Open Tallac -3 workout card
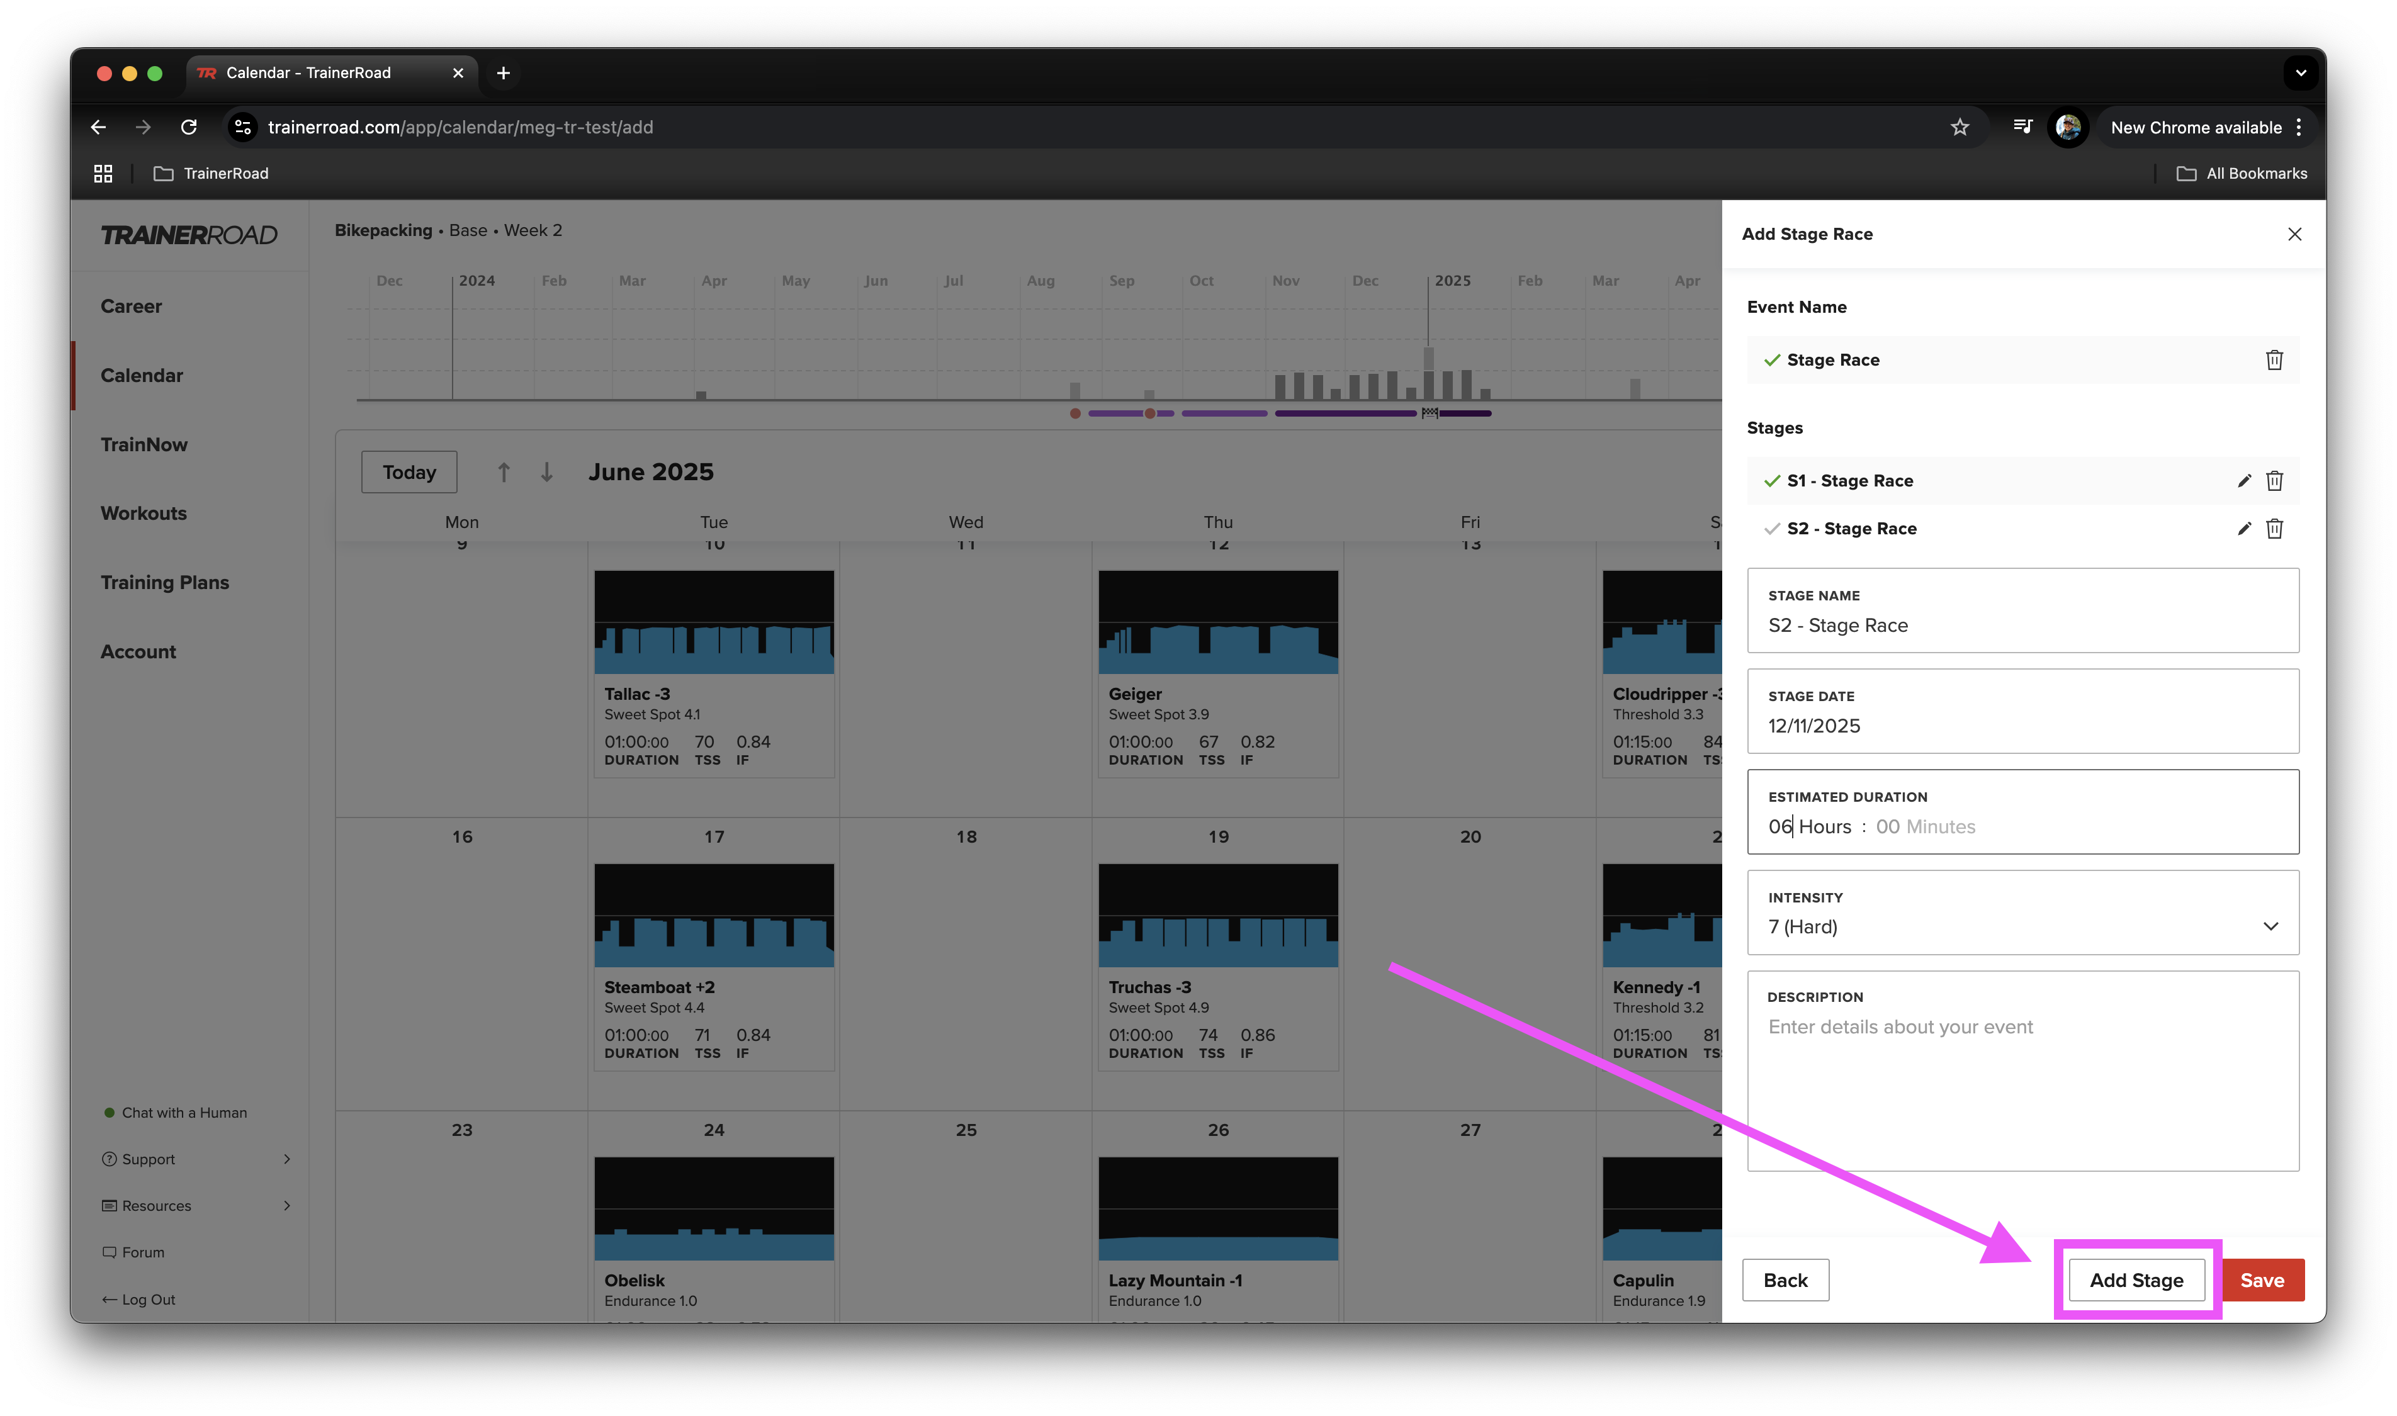Image resolution: width=2397 pixels, height=1416 pixels. pos(714,673)
